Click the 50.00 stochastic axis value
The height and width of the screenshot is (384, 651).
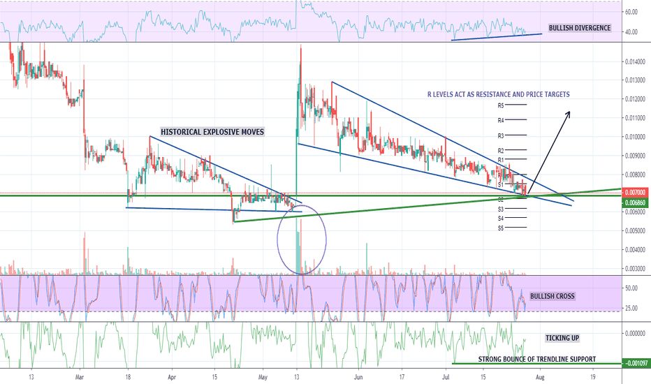point(631,288)
